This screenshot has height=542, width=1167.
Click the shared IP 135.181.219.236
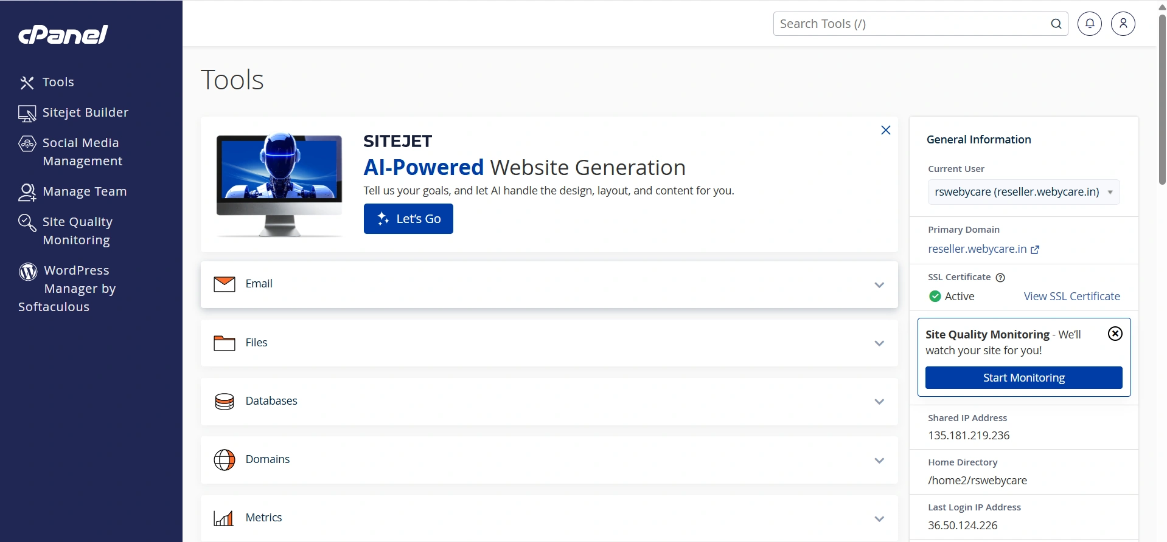point(969,436)
